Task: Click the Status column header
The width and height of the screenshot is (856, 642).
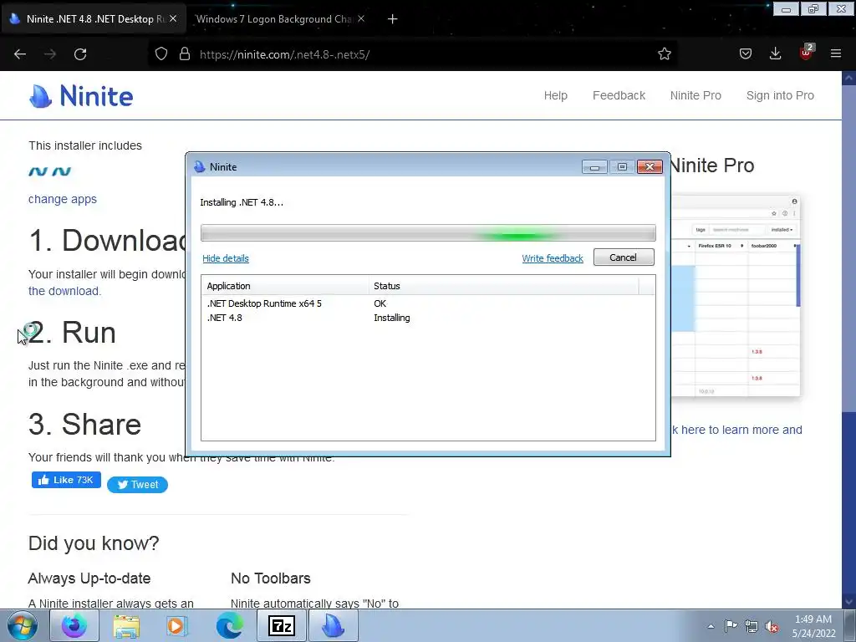Action: click(x=503, y=286)
